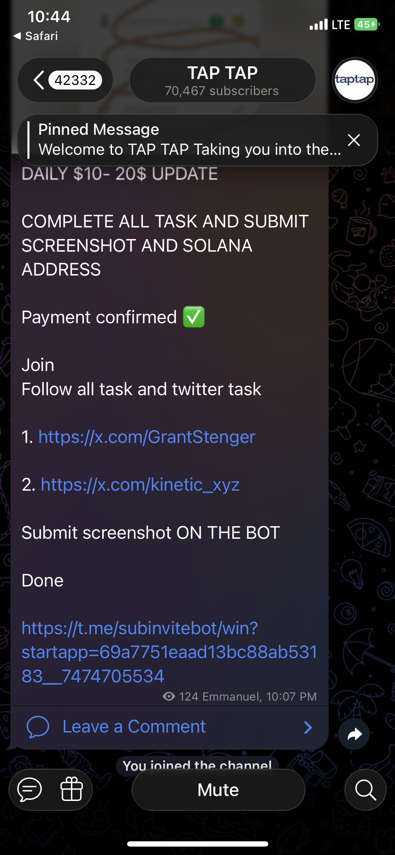This screenshot has width=395, height=855.
Task: Tap the back arrow with 42332 unread badge
Action: tap(66, 80)
